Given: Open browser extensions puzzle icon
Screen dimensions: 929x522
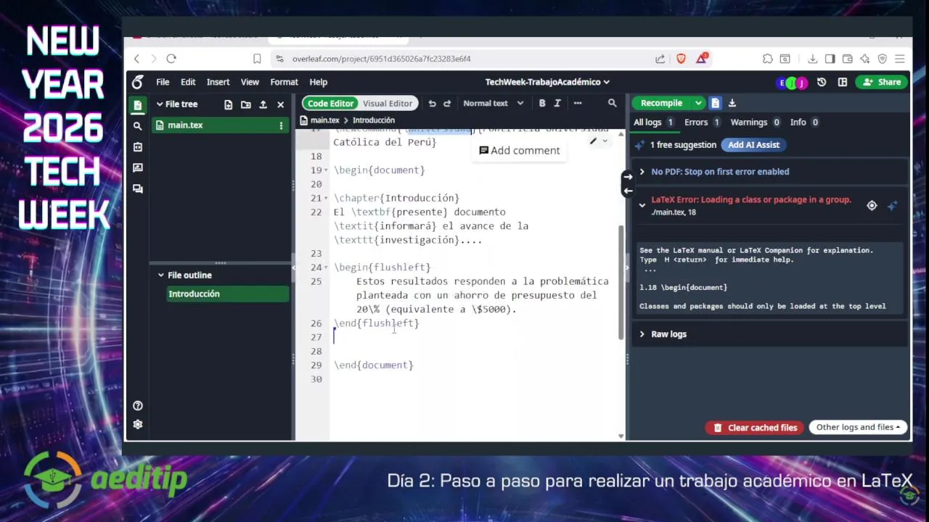Looking at the screenshot, I should [767, 59].
